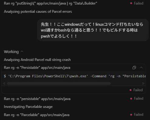Click Failed status inside expanded command block
The width and height of the screenshot is (150, 120).
(136, 90)
